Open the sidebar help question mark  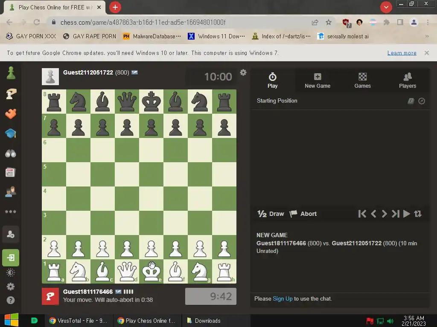pyautogui.click(x=11, y=300)
